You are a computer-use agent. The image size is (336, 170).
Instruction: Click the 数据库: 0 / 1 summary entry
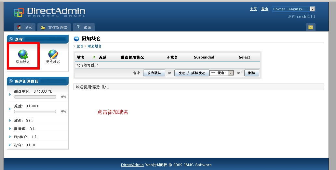(x=25, y=129)
